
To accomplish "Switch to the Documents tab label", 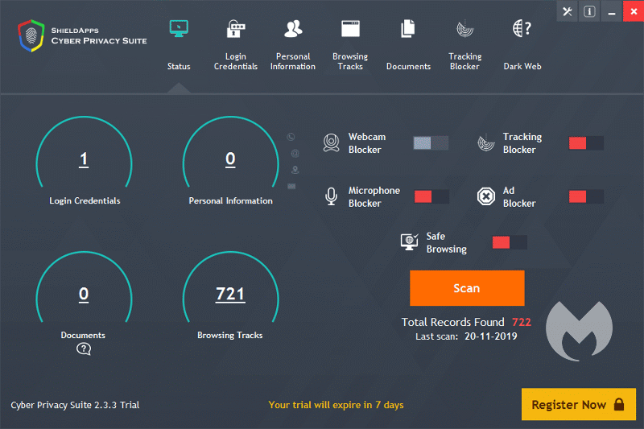I will point(408,66).
